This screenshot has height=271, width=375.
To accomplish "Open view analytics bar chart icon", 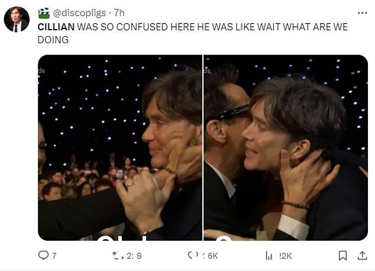I will point(269,256).
